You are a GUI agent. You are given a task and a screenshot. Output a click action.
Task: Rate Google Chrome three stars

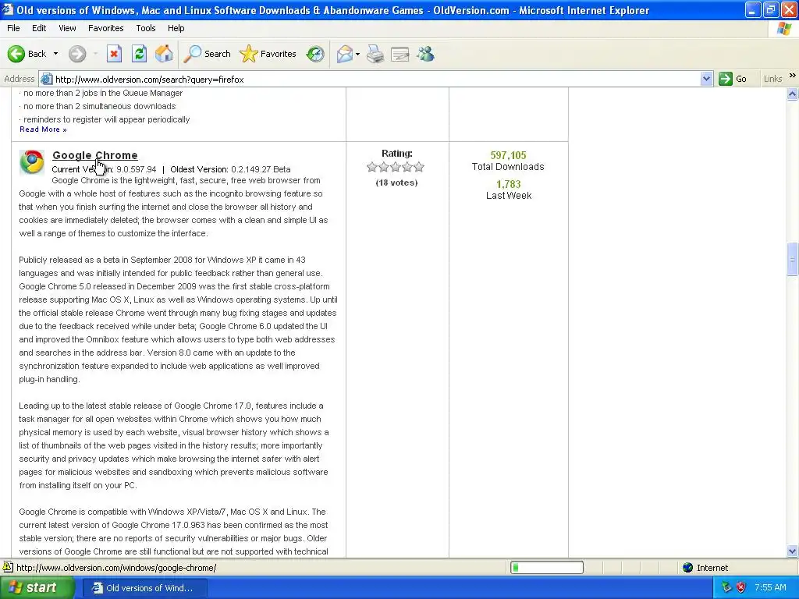396,167
